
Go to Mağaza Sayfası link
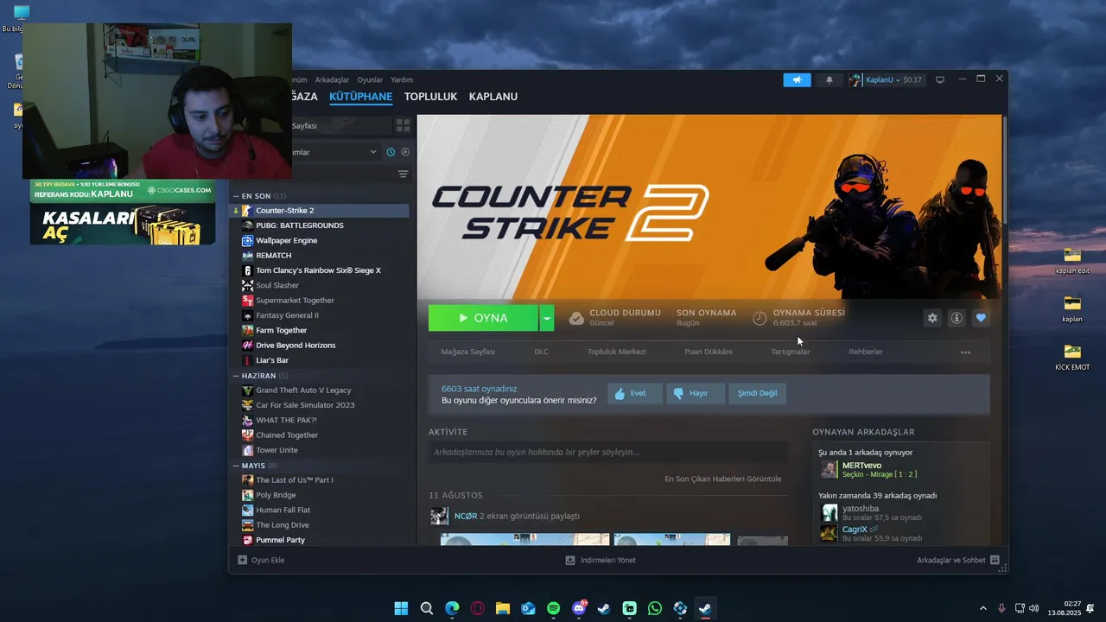tap(468, 352)
